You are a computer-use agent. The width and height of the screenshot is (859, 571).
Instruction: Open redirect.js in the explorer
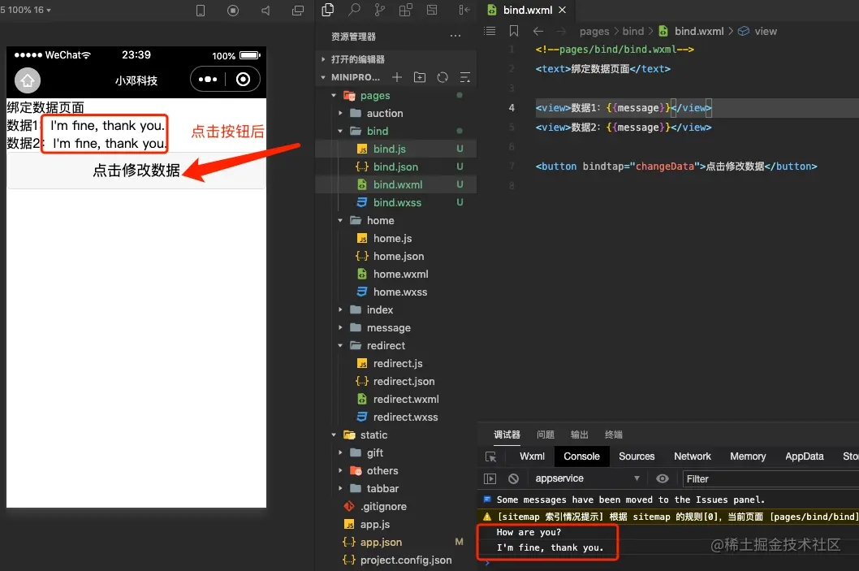397,363
